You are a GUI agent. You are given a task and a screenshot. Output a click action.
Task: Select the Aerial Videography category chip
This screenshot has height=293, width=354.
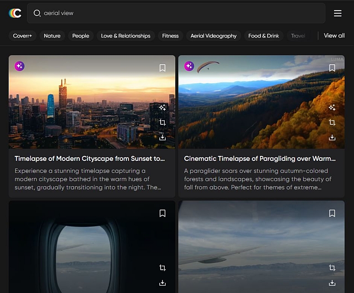coord(213,36)
